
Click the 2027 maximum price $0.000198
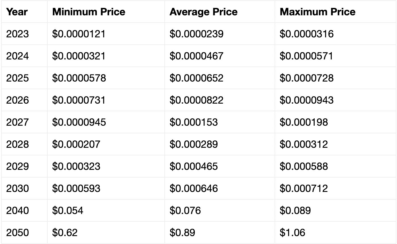(x=304, y=122)
